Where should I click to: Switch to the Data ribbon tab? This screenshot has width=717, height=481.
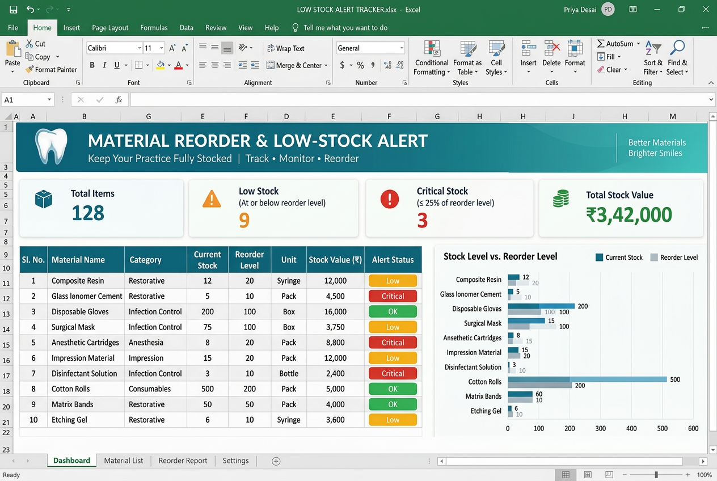click(x=186, y=27)
